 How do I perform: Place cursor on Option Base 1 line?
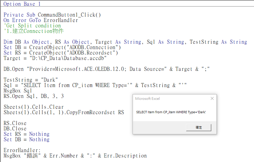point(22,4)
